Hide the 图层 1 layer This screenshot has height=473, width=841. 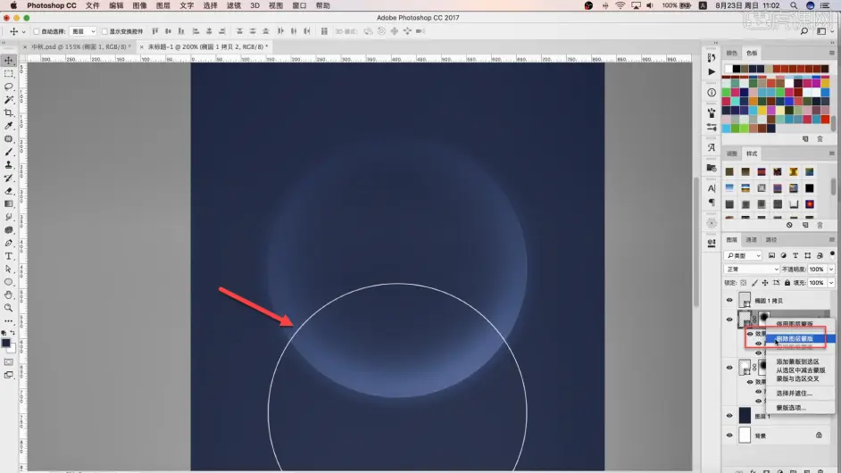click(x=729, y=416)
